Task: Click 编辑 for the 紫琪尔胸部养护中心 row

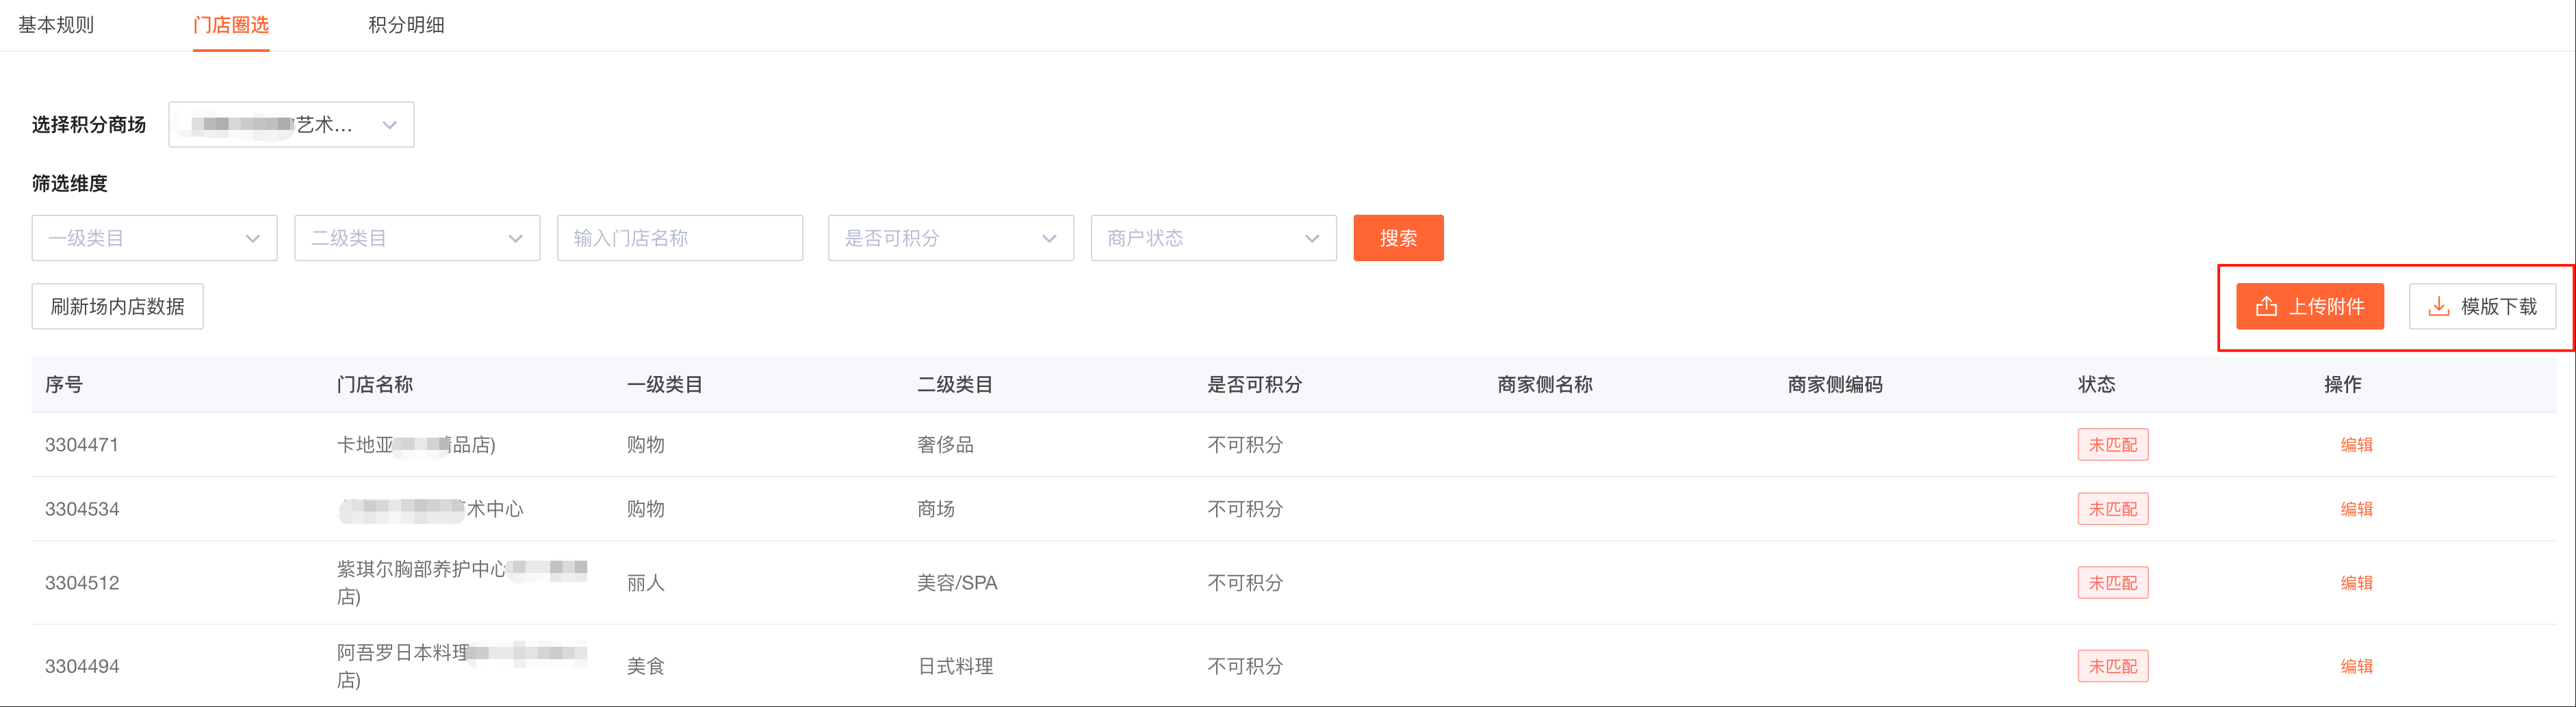Action: point(2356,583)
